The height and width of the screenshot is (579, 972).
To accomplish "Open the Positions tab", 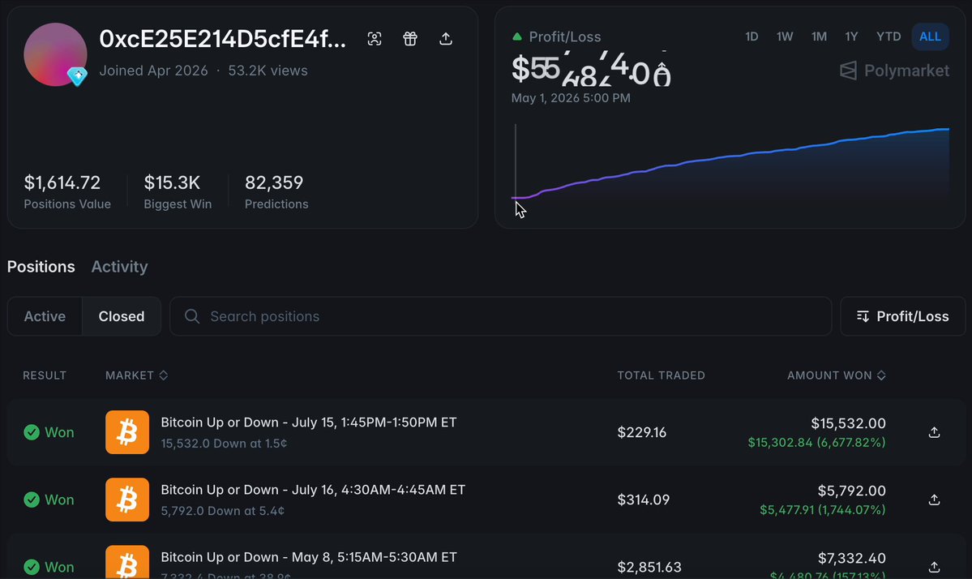I will pyautogui.click(x=41, y=267).
